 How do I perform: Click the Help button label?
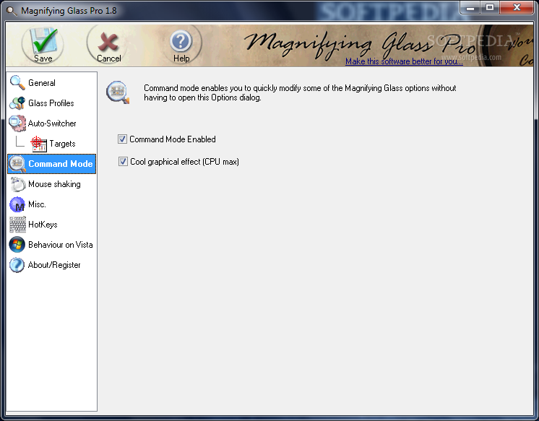click(181, 58)
